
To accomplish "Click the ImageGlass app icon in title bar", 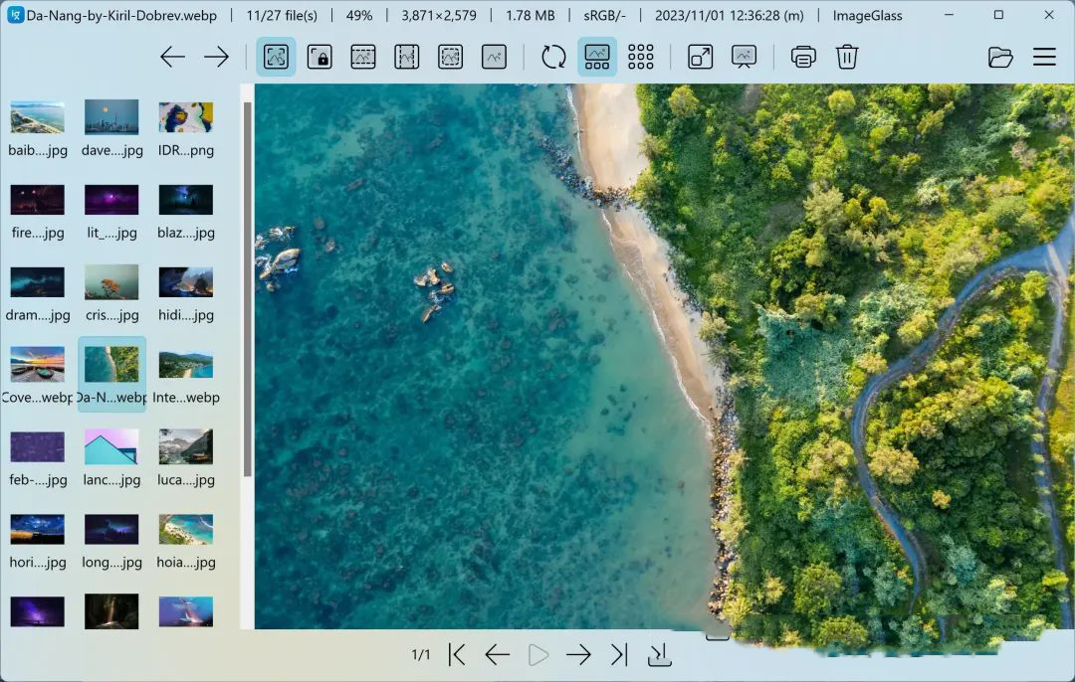I will pos(15,14).
